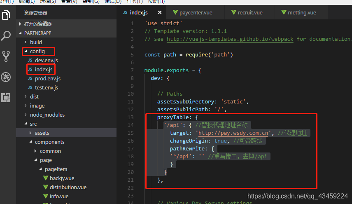Click changeOrigin on line 16

pyautogui.click(x=189, y=141)
